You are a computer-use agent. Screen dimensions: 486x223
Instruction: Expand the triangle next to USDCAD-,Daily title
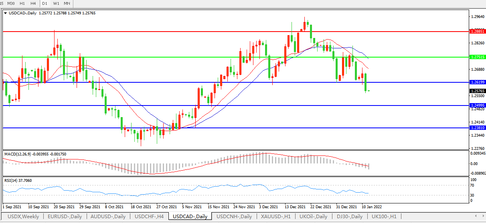(5, 13)
